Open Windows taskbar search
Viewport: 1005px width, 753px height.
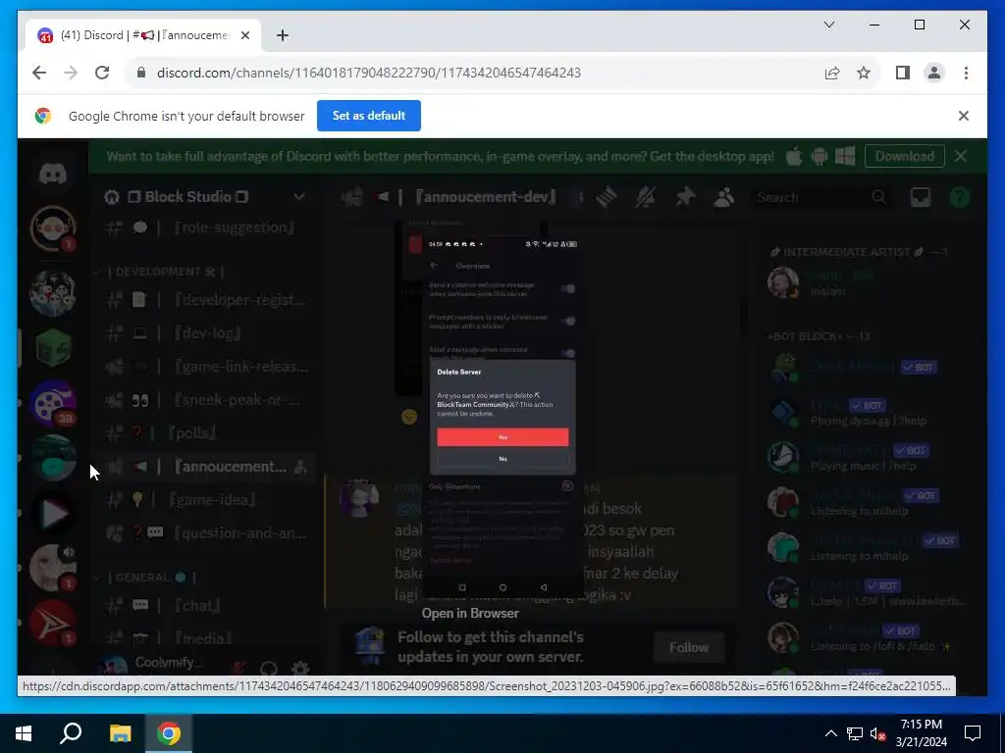click(71, 733)
